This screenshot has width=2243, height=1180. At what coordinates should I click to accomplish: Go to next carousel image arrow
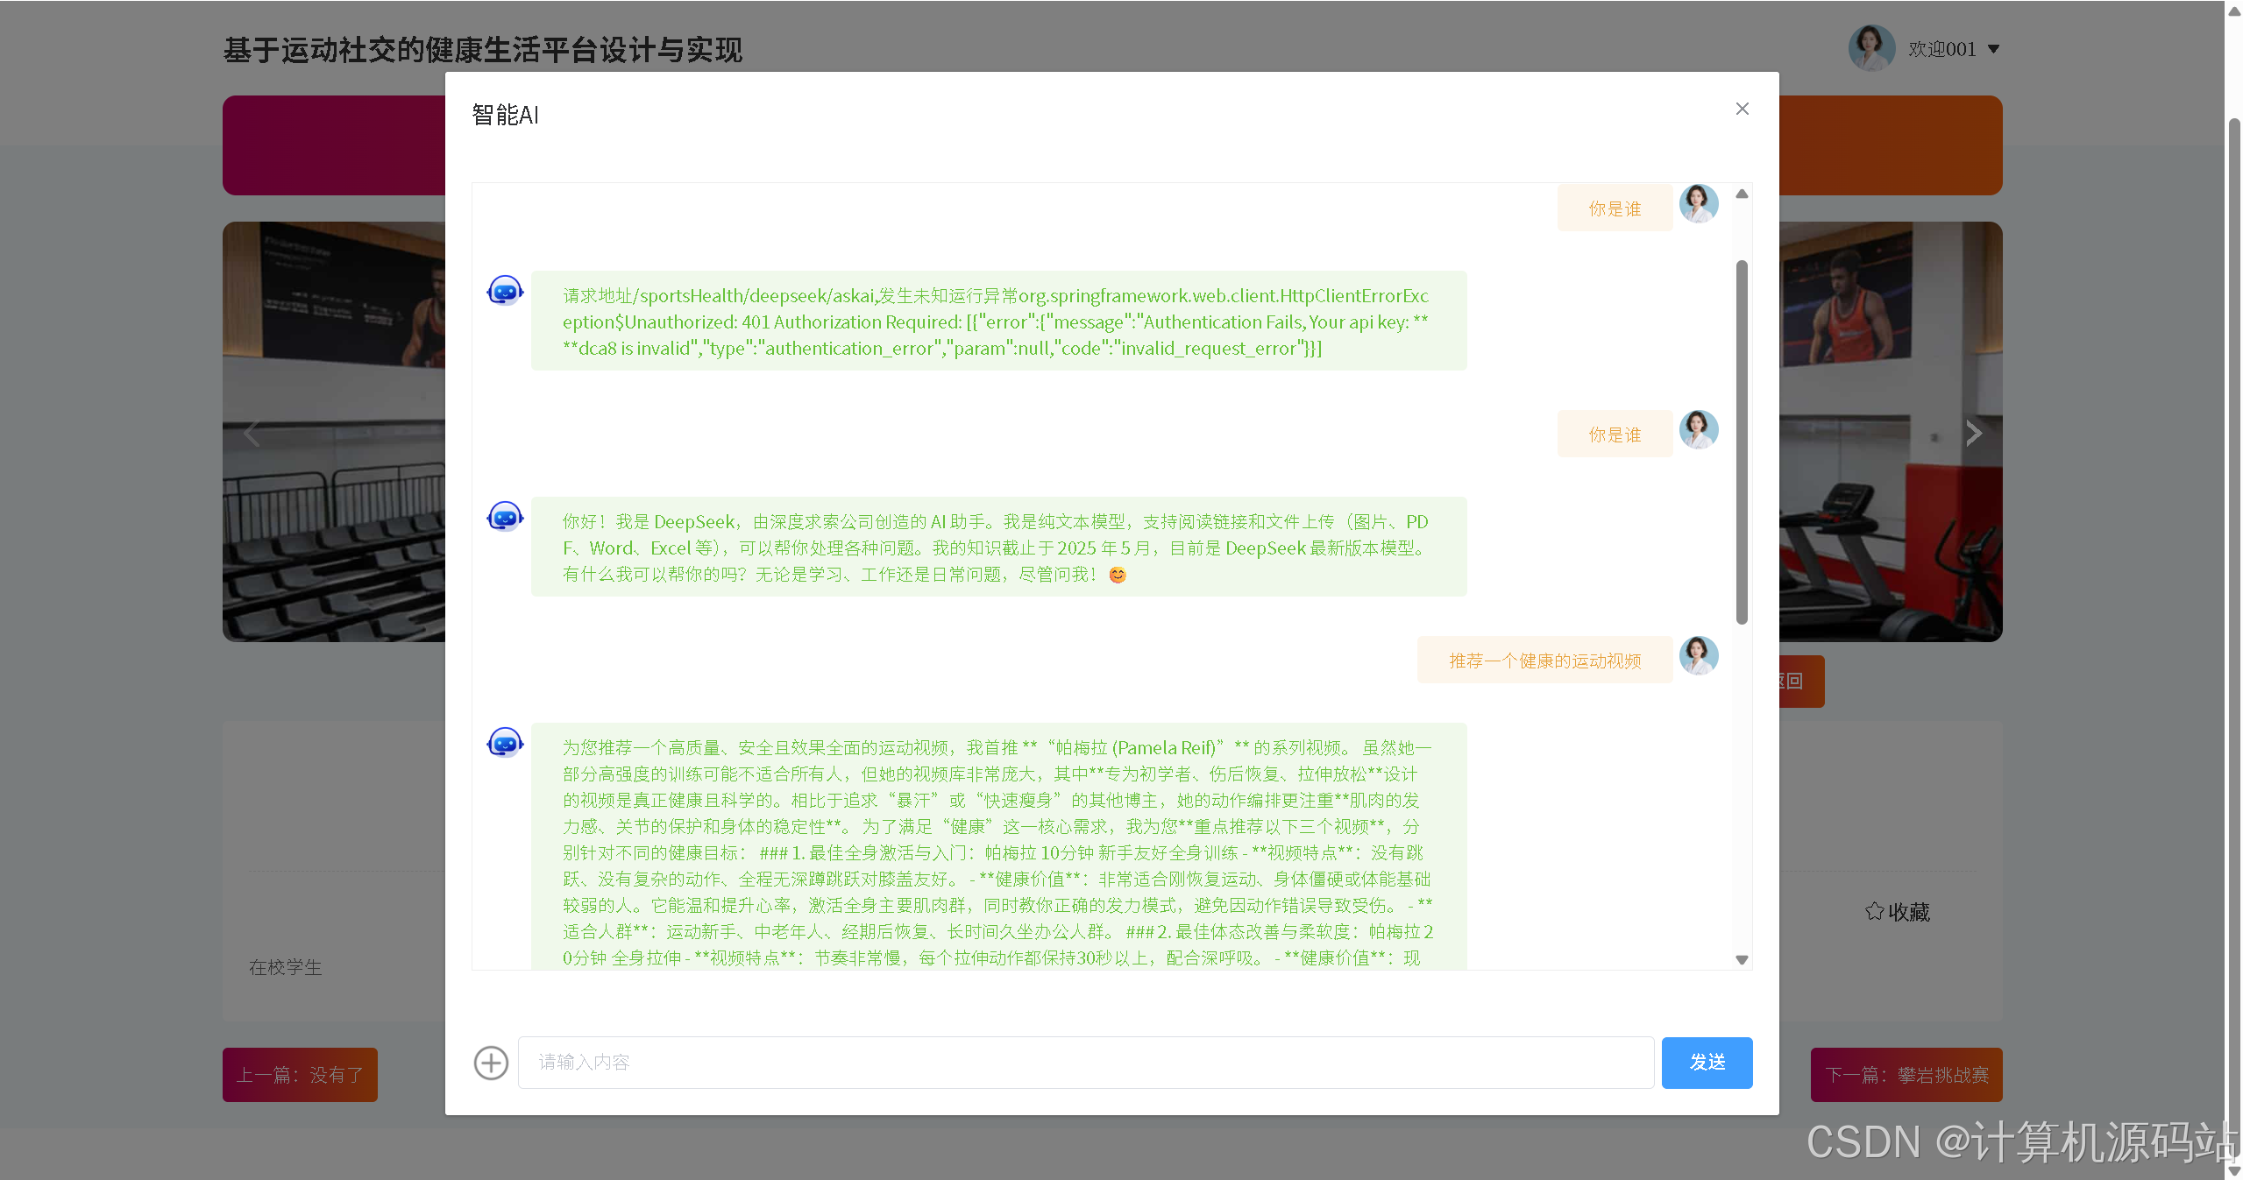pyautogui.click(x=1973, y=433)
